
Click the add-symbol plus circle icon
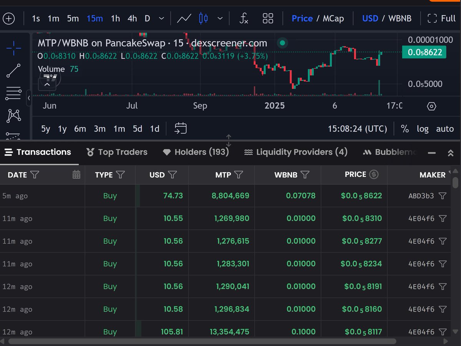click(8, 18)
